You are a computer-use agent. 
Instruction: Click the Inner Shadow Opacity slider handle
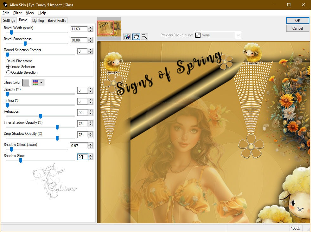click(57, 127)
